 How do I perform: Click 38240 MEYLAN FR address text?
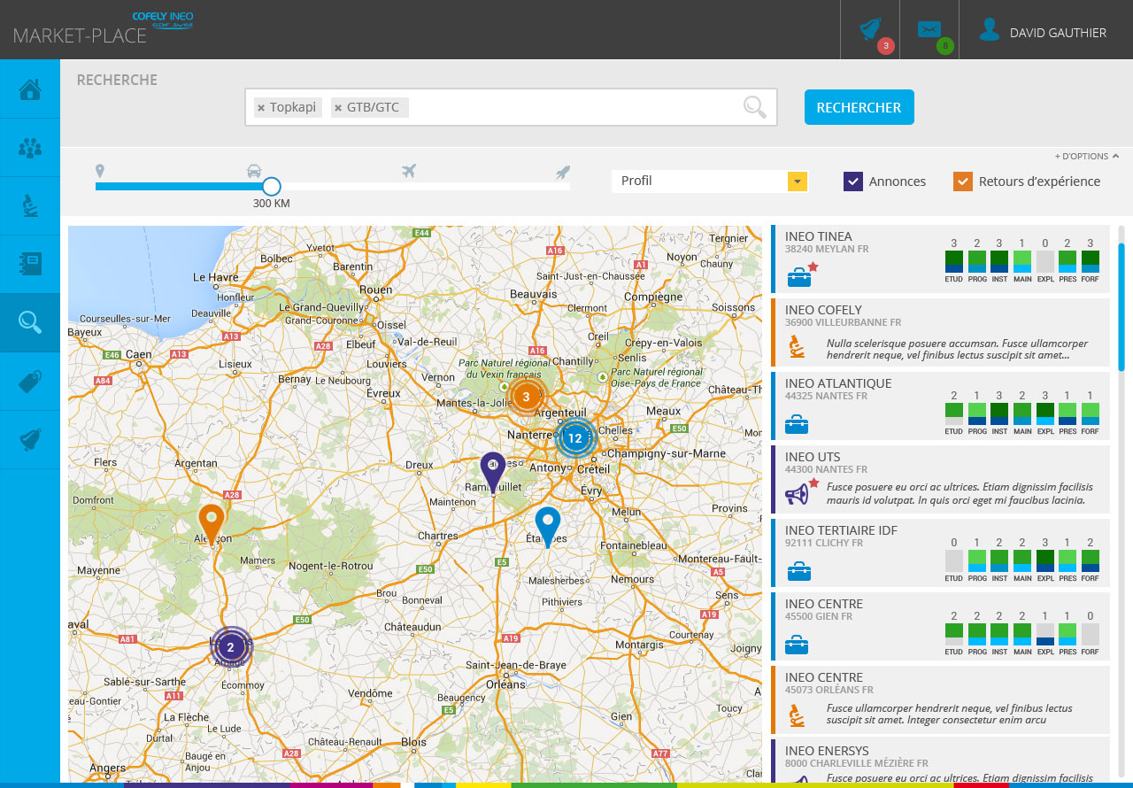(x=827, y=250)
